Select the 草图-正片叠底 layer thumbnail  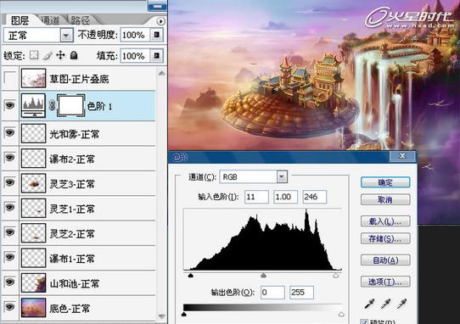(33, 78)
